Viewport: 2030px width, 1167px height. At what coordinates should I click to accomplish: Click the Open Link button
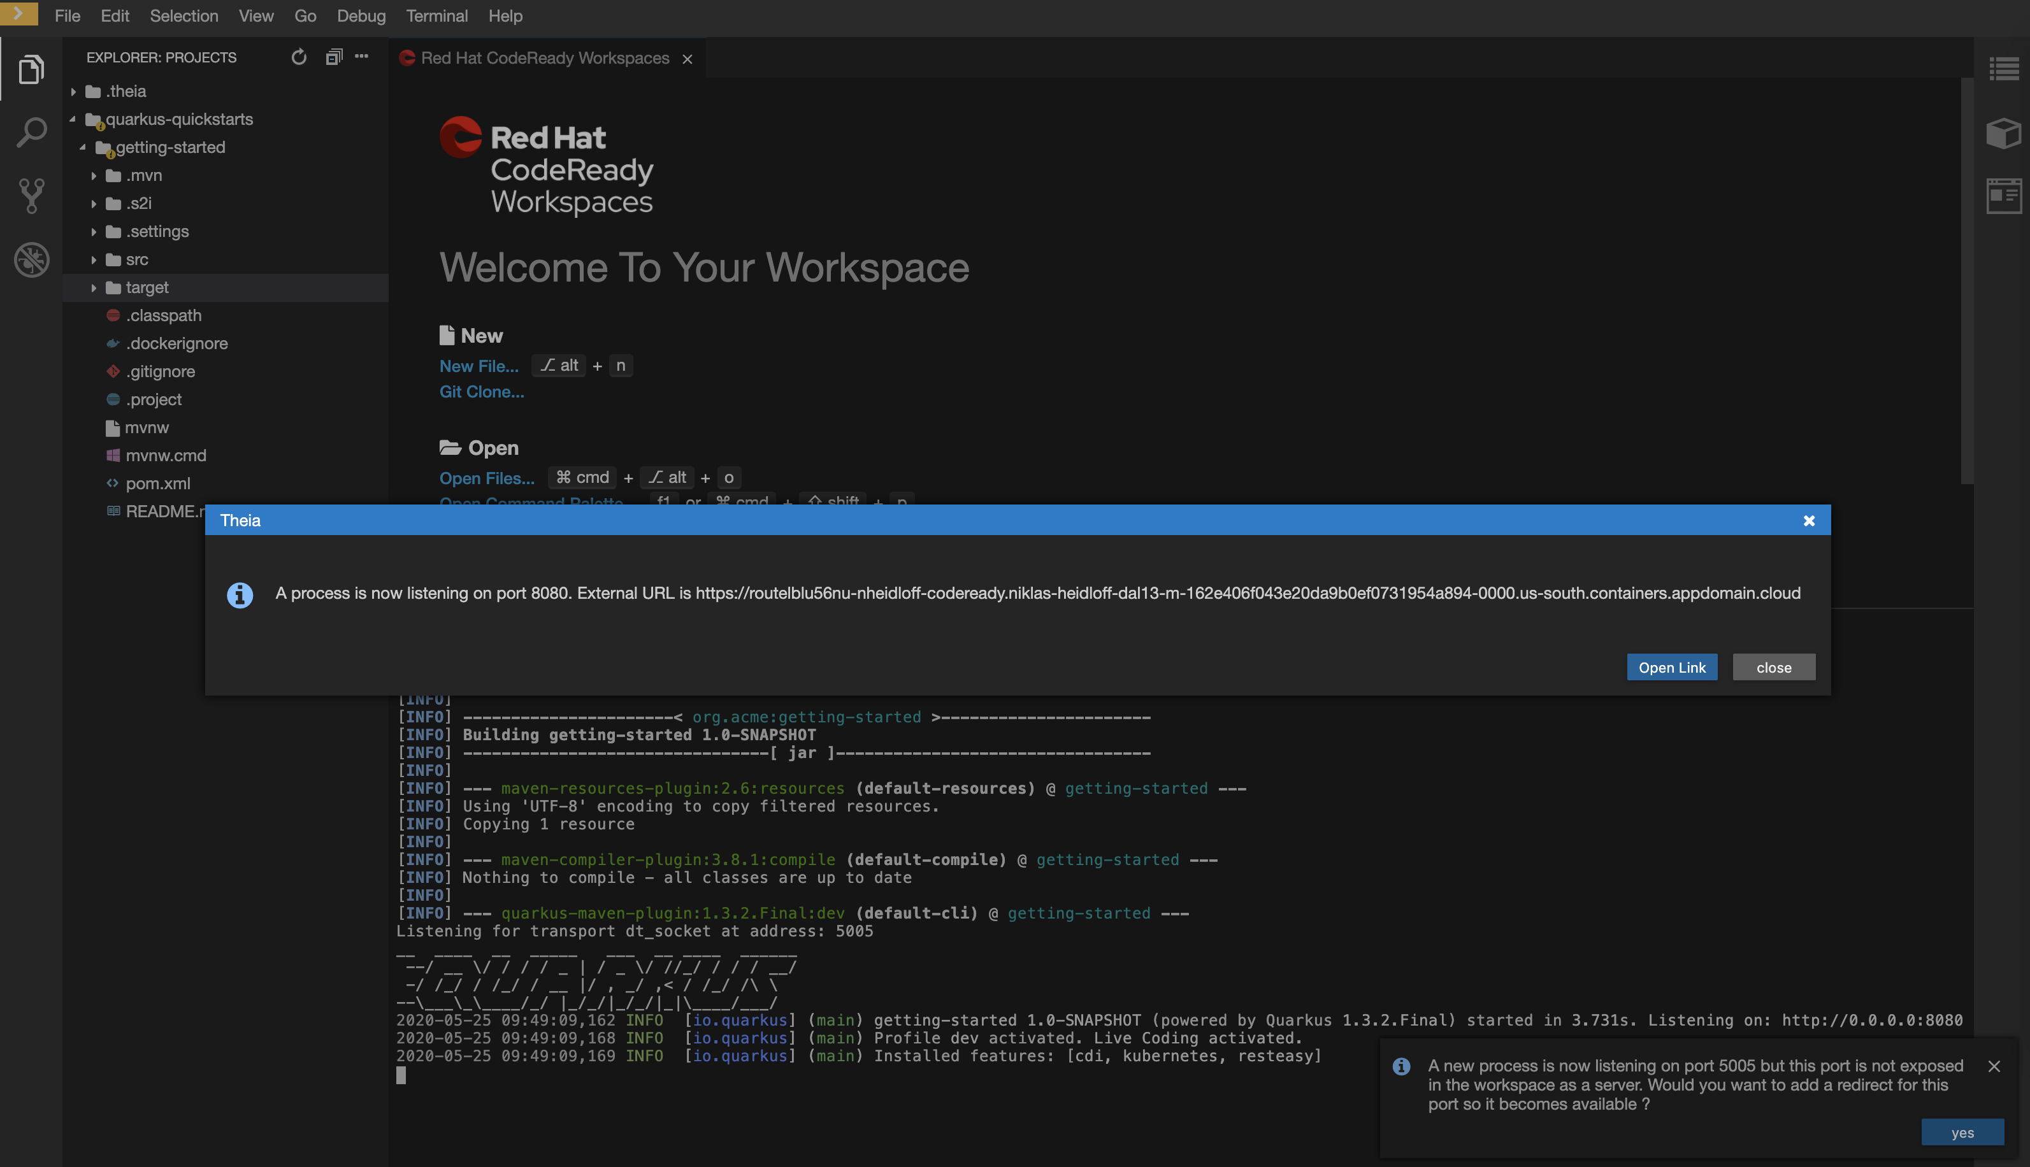click(x=1672, y=668)
